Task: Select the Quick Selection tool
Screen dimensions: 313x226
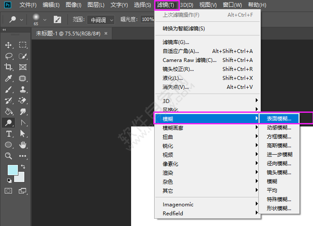Action: tap(23, 56)
